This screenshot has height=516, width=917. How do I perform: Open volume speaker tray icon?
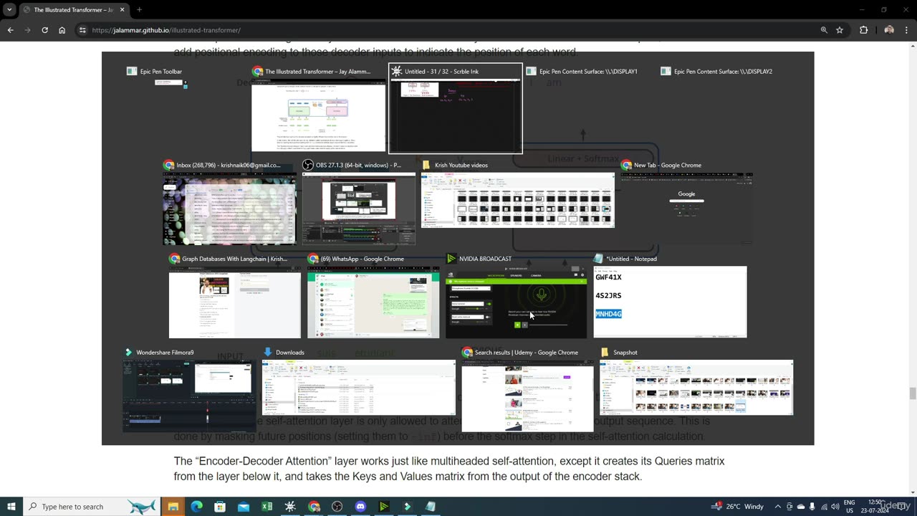coord(835,507)
